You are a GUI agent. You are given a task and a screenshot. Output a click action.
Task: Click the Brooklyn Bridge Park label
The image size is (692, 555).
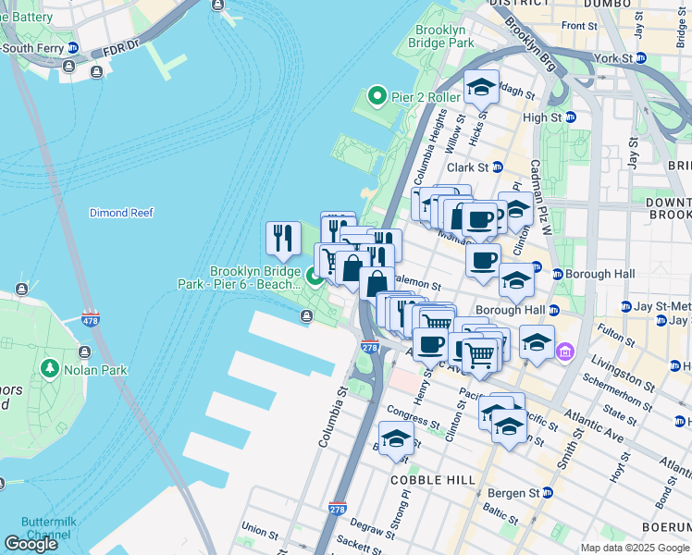(x=441, y=37)
